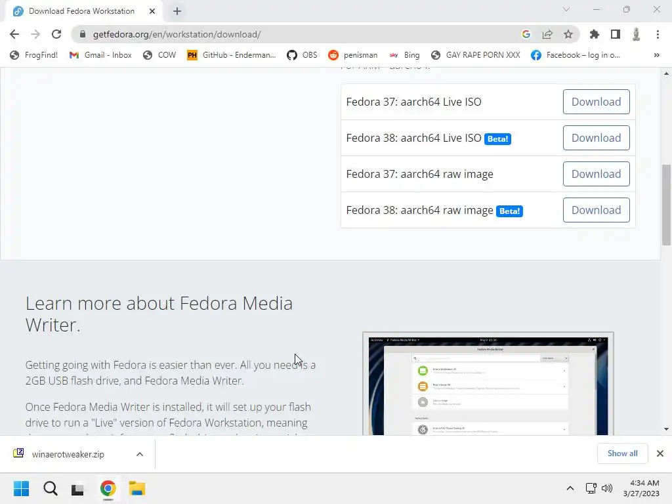
Task: Download Fedora 37 aarch64 raw image
Action: [596, 173]
